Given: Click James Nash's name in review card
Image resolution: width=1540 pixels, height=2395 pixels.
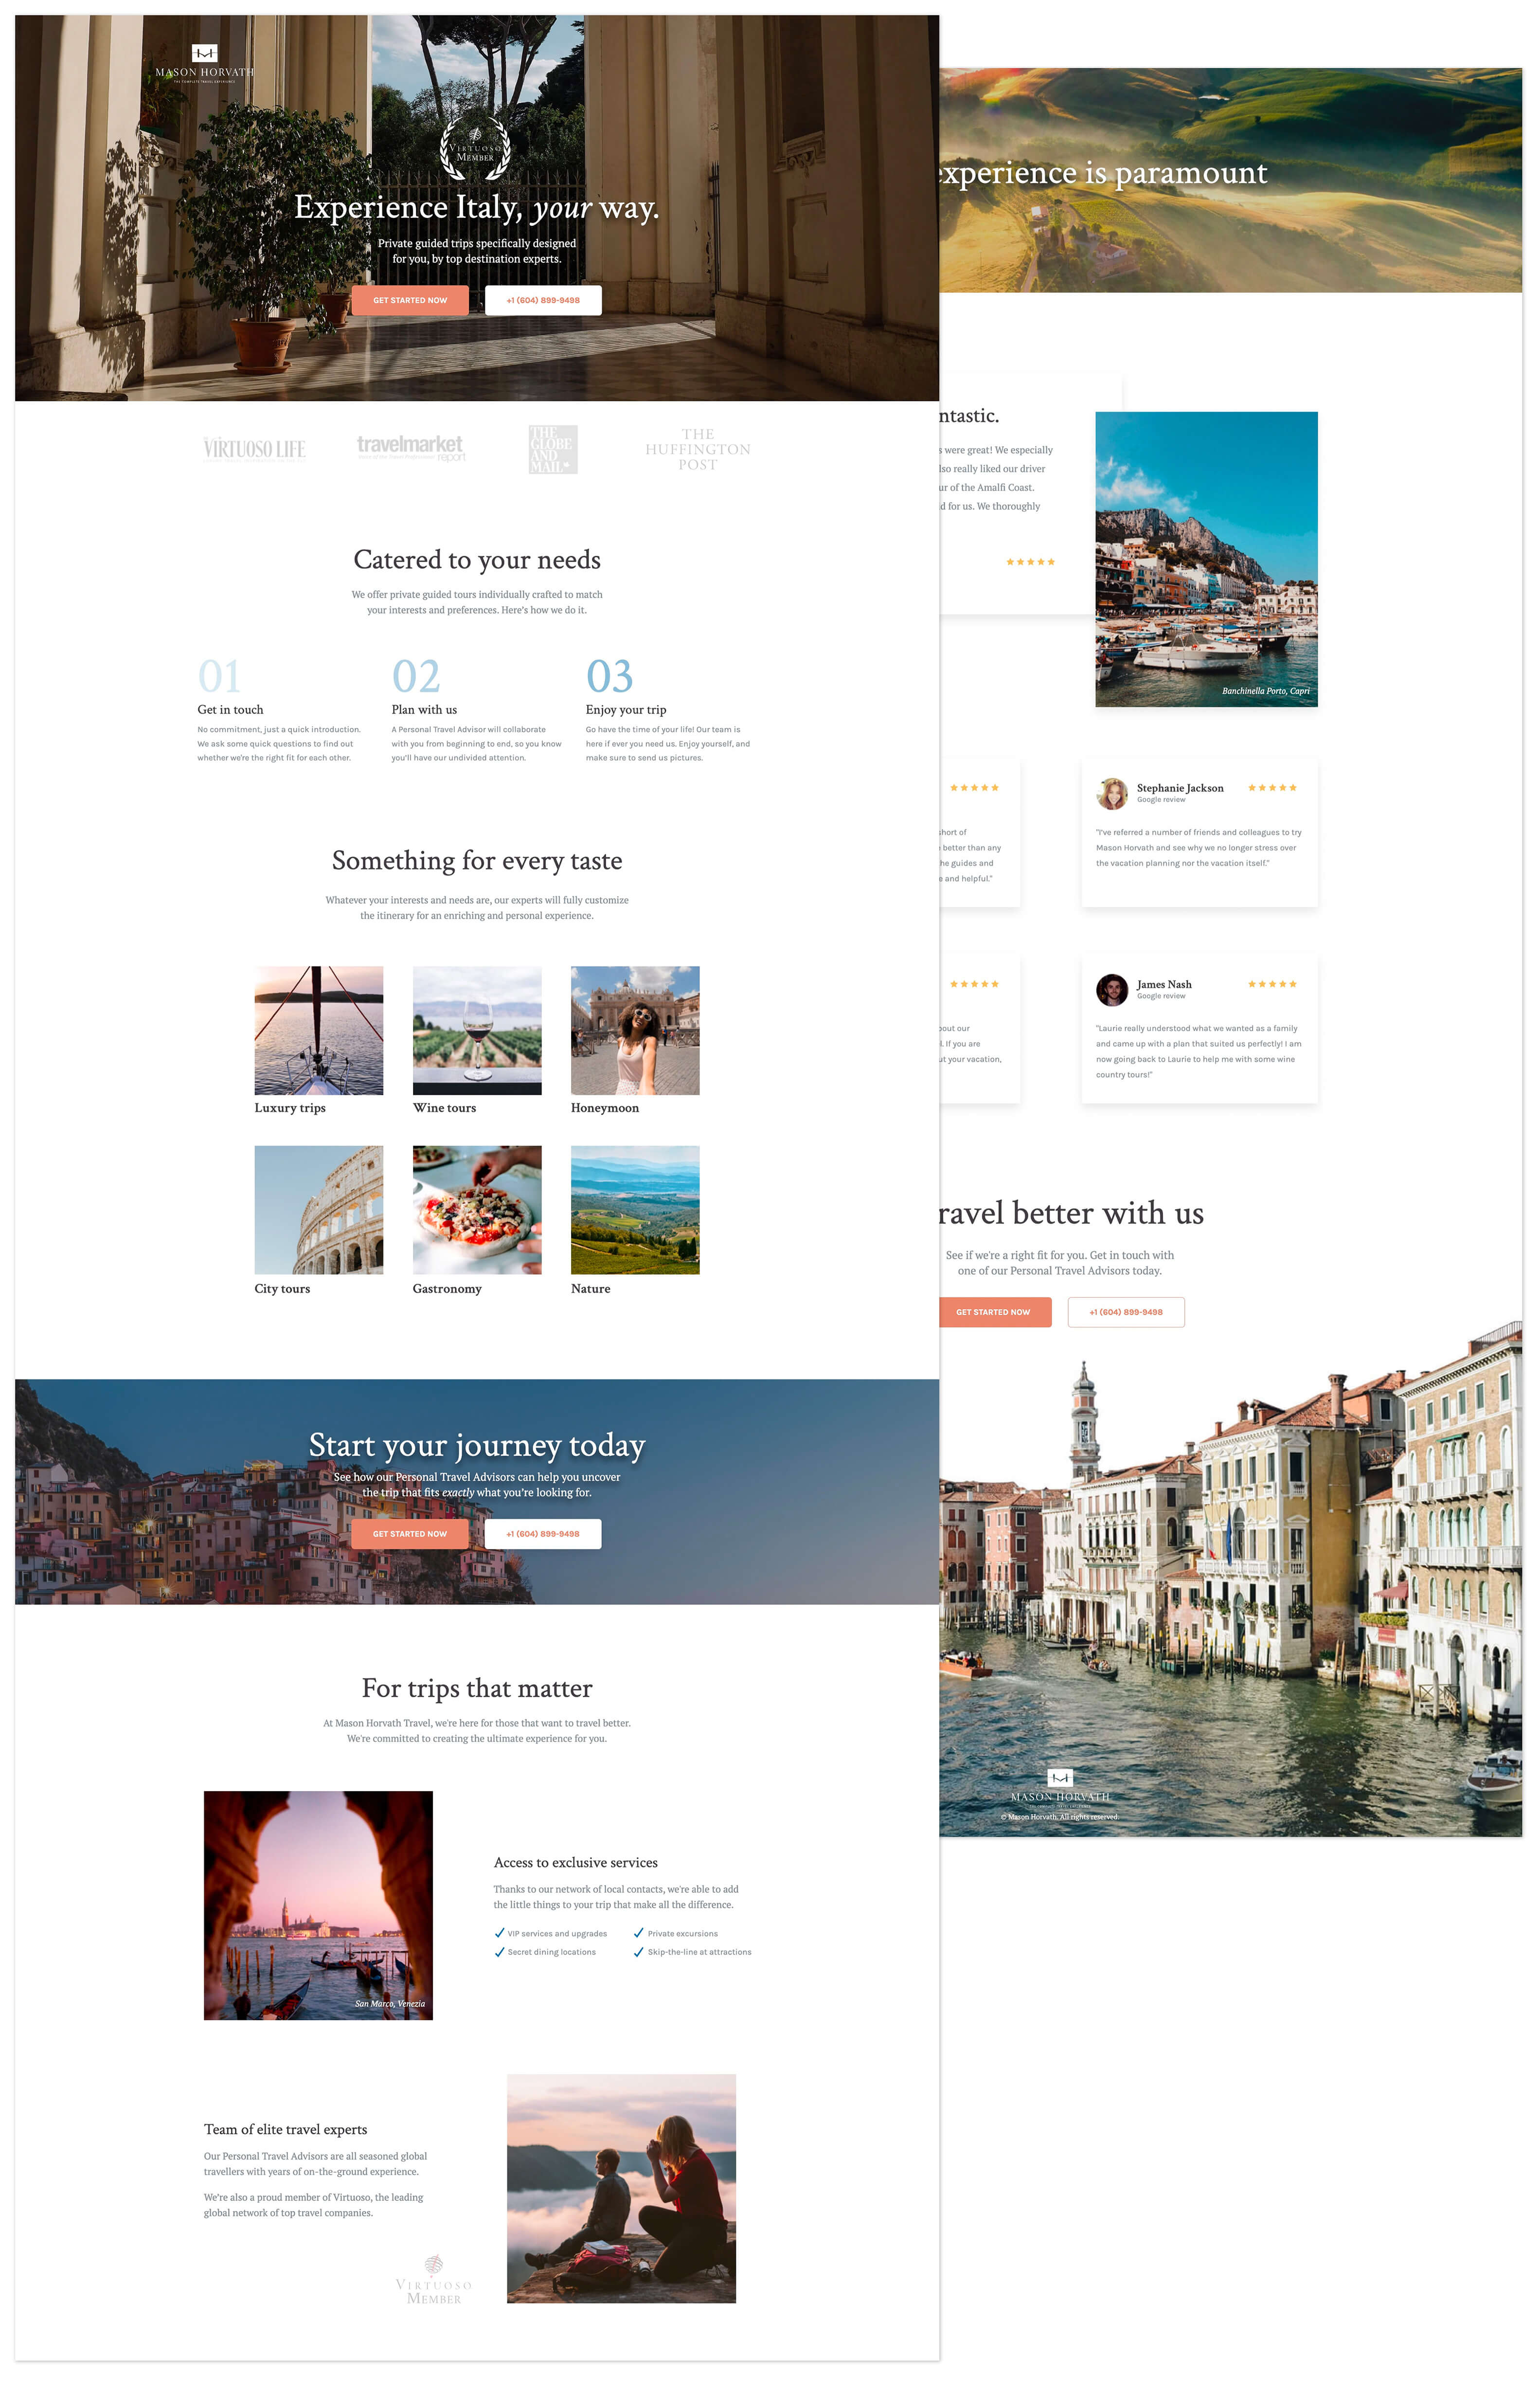Looking at the screenshot, I should pyautogui.click(x=1164, y=984).
